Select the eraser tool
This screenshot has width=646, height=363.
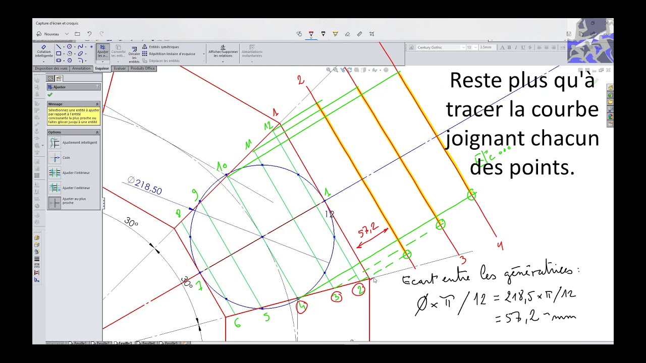347,34
